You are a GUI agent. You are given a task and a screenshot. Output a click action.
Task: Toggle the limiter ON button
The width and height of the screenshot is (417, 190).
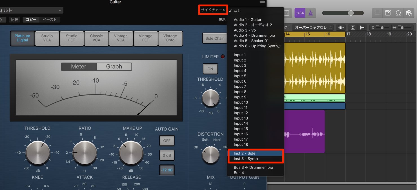(210, 69)
